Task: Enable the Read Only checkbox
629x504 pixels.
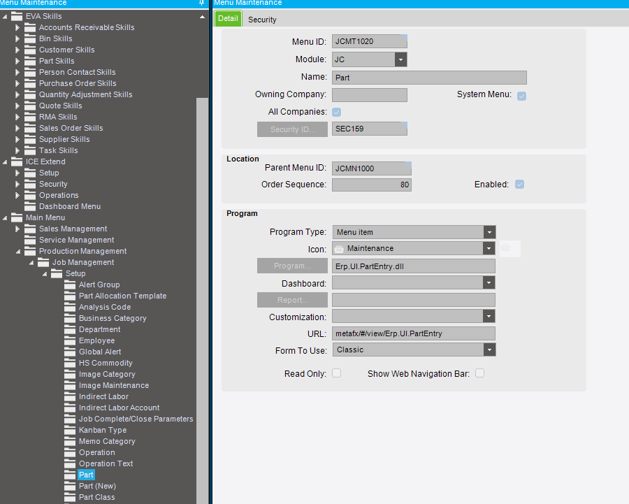Action: [x=336, y=373]
